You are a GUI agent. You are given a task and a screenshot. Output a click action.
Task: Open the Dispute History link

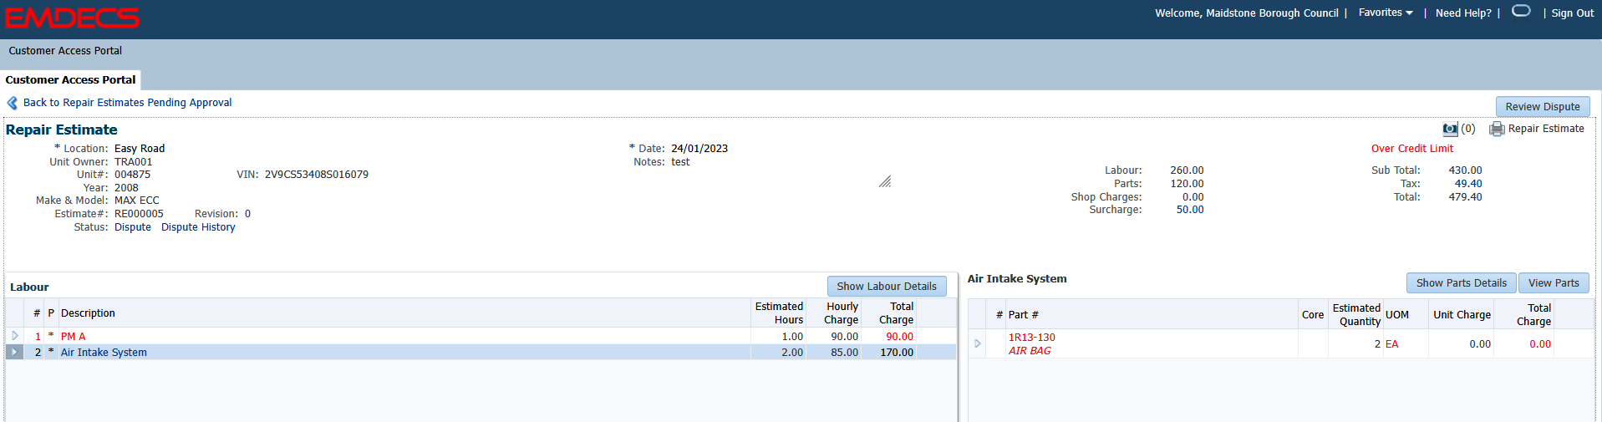pyautogui.click(x=198, y=227)
